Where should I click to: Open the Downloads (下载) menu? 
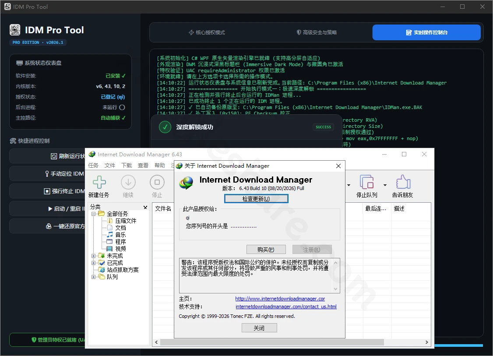click(127, 165)
